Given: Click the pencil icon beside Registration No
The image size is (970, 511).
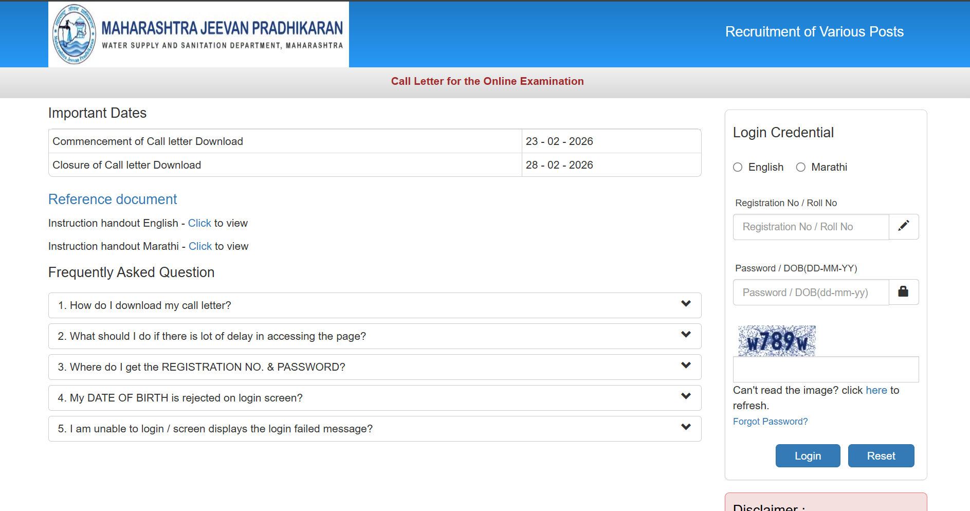Looking at the screenshot, I should coord(903,227).
